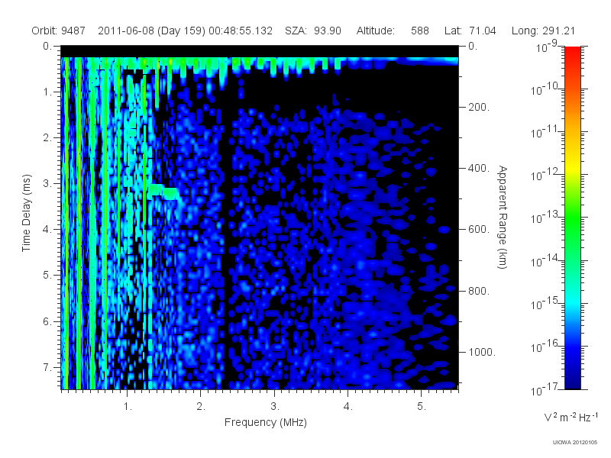The height and width of the screenshot is (458, 611).
Task: Click the colorbar label '10^-15'
Action: (545, 303)
